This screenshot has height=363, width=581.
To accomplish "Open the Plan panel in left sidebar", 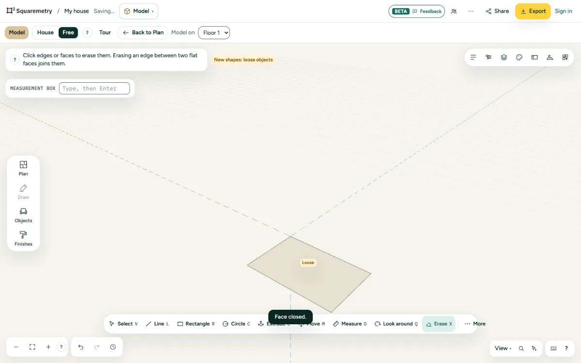I will click(x=23, y=168).
